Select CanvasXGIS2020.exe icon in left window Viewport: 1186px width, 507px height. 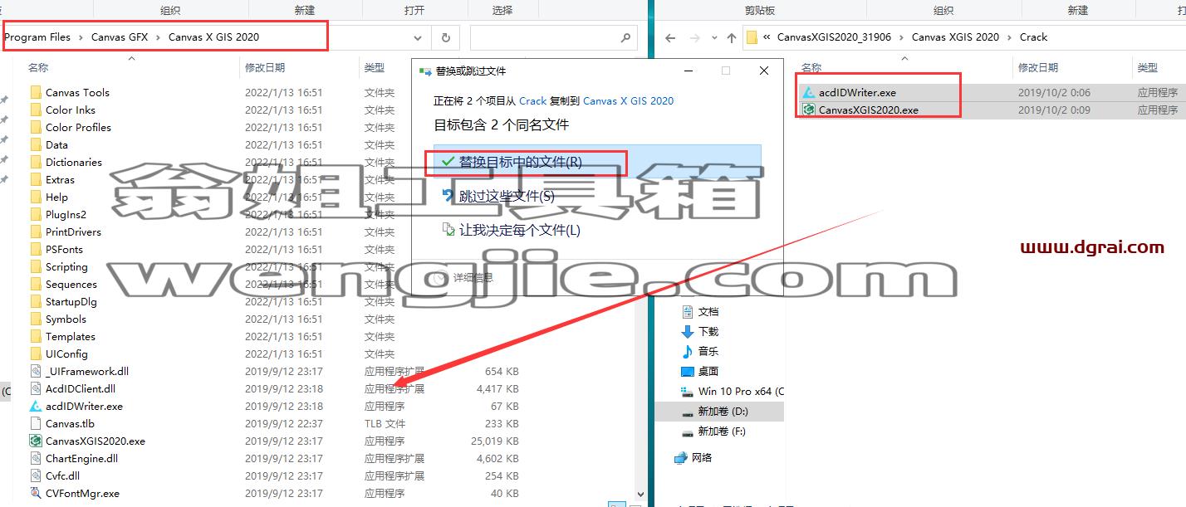36,441
